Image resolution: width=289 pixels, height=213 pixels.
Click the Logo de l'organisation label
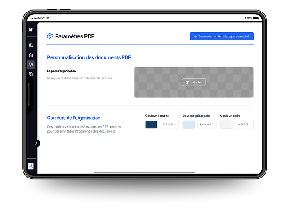pyautogui.click(x=61, y=71)
